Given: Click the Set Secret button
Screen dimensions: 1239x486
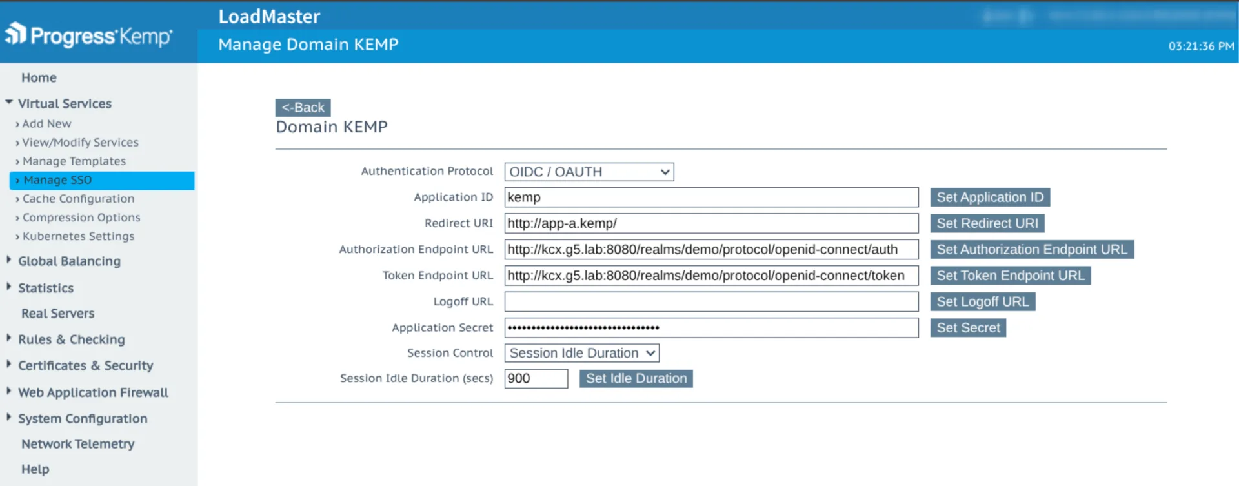Looking at the screenshot, I should [x=967, y=328].
